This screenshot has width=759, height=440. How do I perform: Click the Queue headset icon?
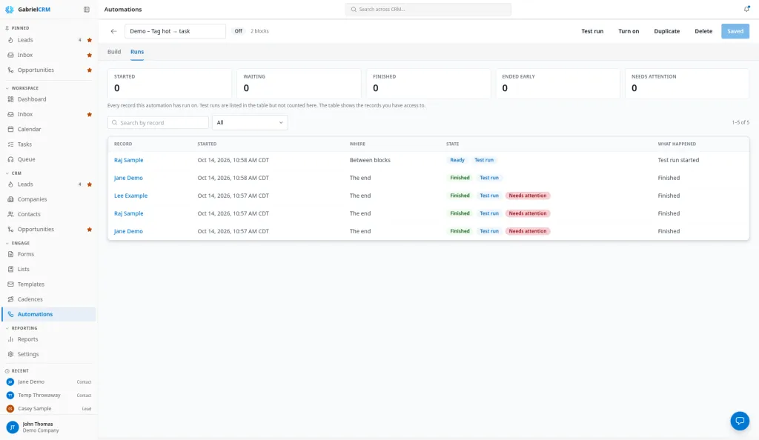(10, 159)
